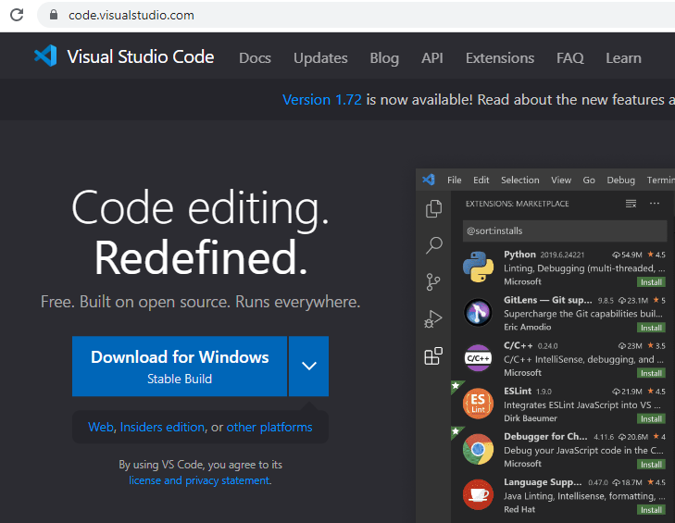
Task: Install the Language Support Java extension
Action: tap(651, 510)
